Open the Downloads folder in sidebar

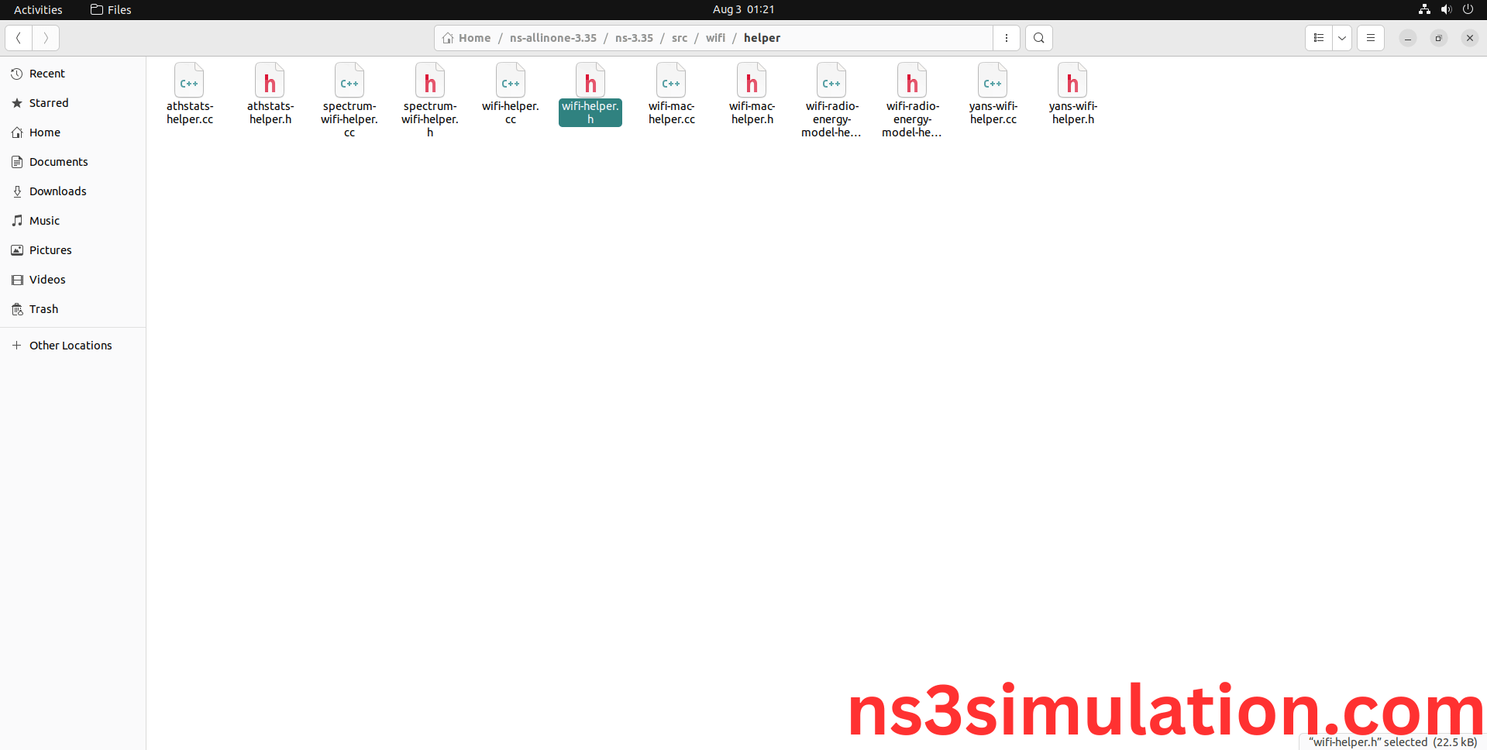click(57, 191)
